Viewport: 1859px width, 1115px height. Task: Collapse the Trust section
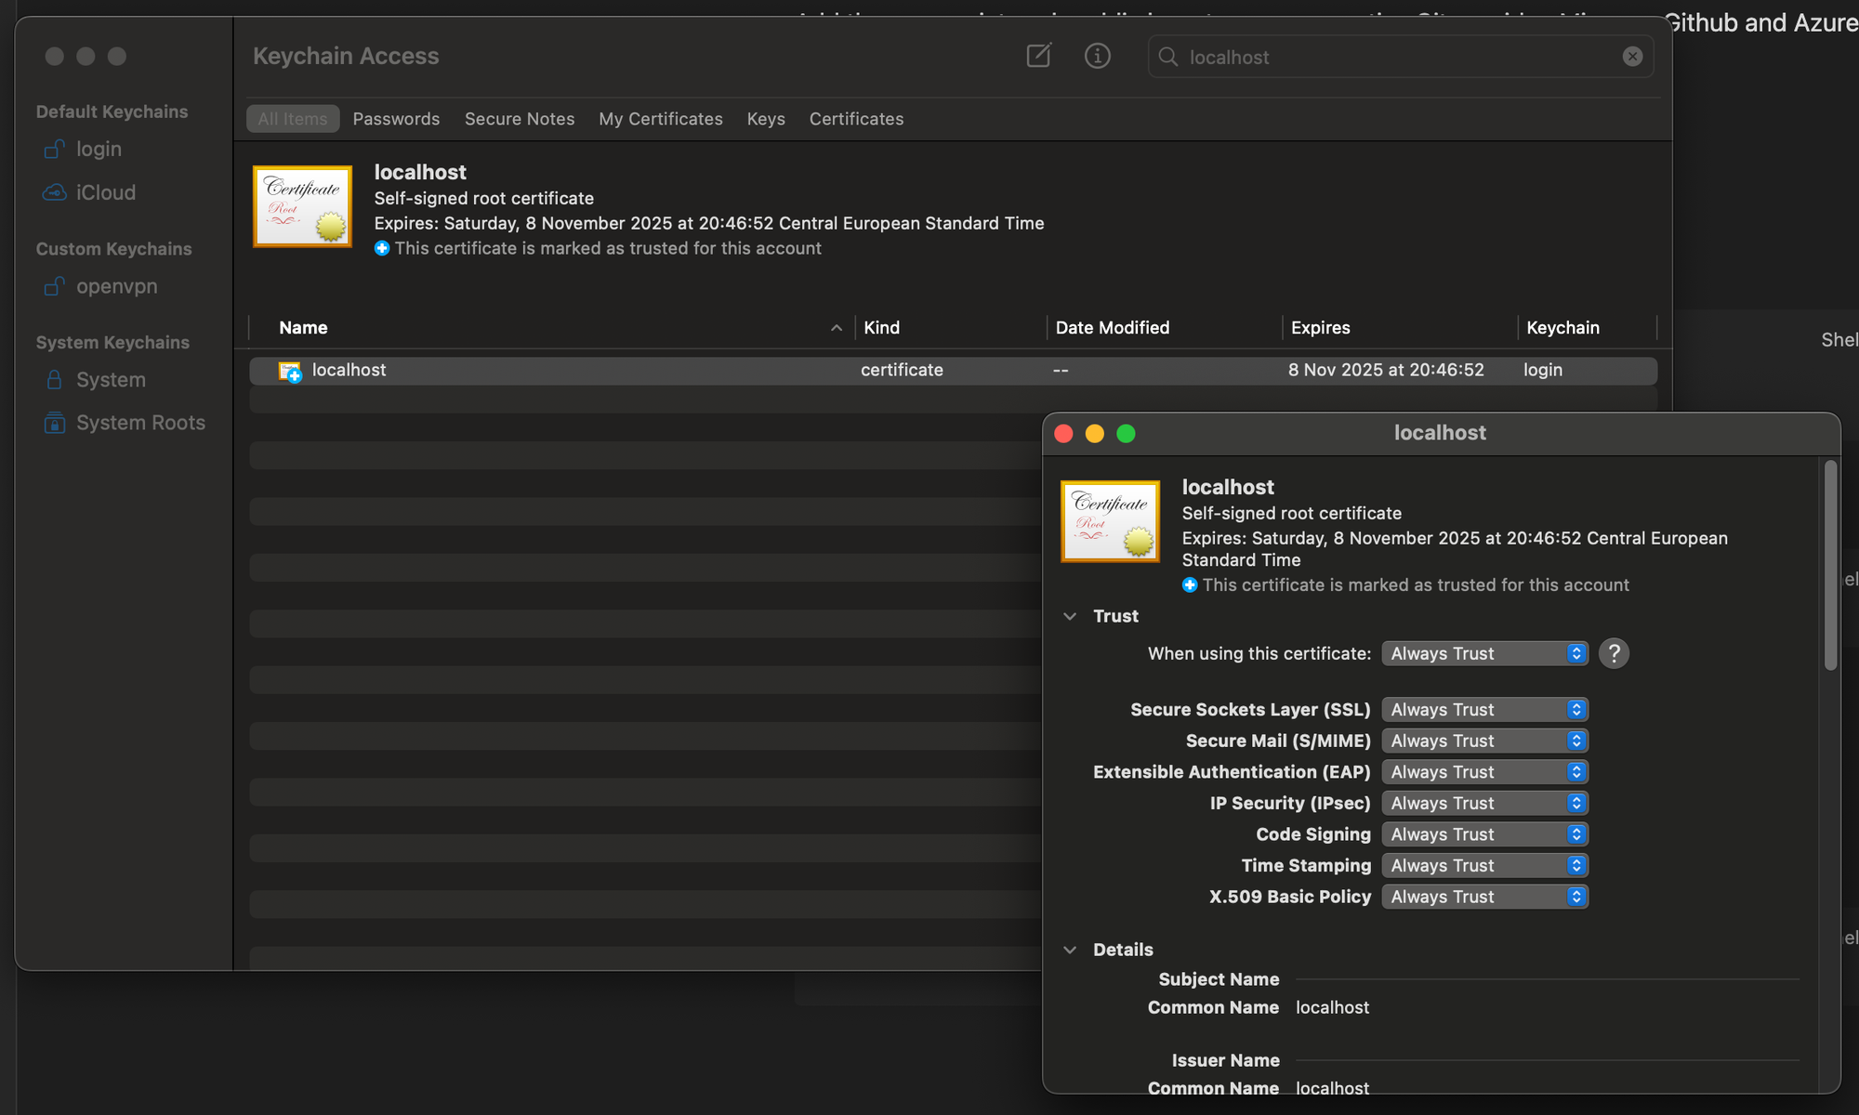click(x=1070, y=616)
